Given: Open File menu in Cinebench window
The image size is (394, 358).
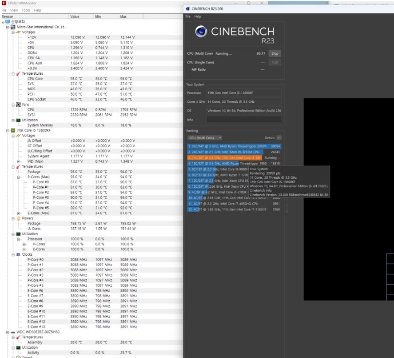Looking at the screenshot, I should coord(188,16).
